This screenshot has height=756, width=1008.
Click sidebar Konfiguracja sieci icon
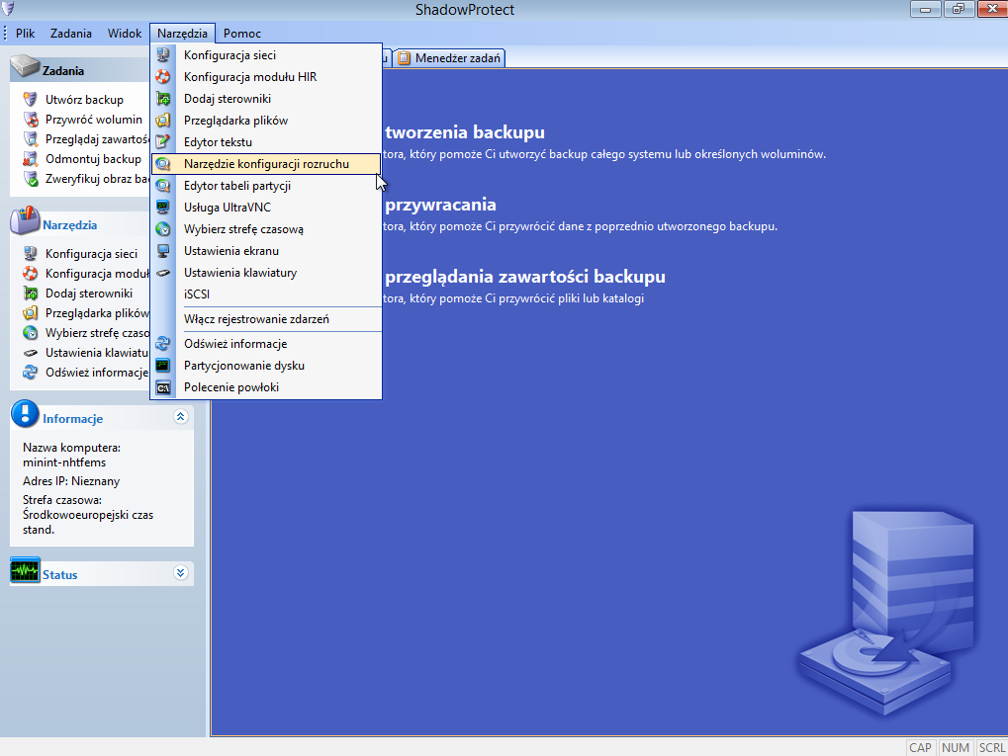(x=31, y=254)
